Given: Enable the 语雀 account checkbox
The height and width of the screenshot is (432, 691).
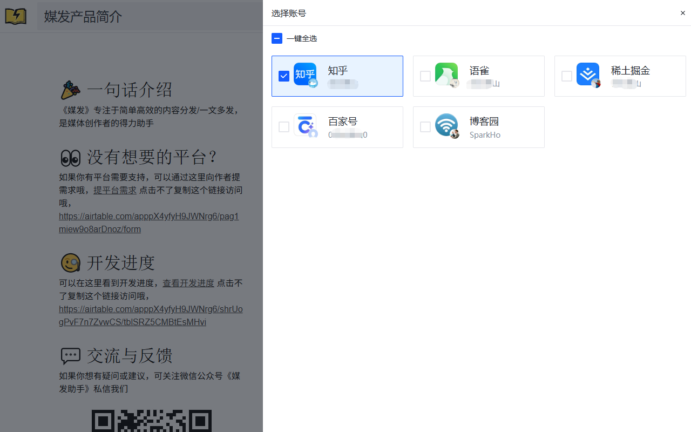Looking at the screenshot, I should (425, 76).
